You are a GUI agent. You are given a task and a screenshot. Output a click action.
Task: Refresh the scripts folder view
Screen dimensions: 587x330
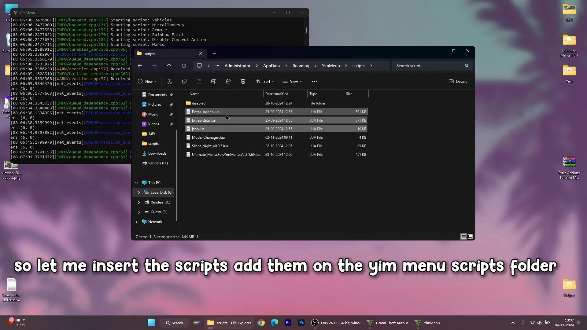click(x=184, y=66)
